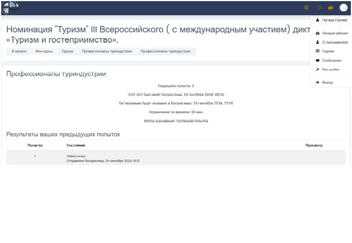The width and height of the screenshot is (352, 243).
Task: Click the first Профессионалы туриндустрии breadcrumb
Action: [x=106, y=51]
